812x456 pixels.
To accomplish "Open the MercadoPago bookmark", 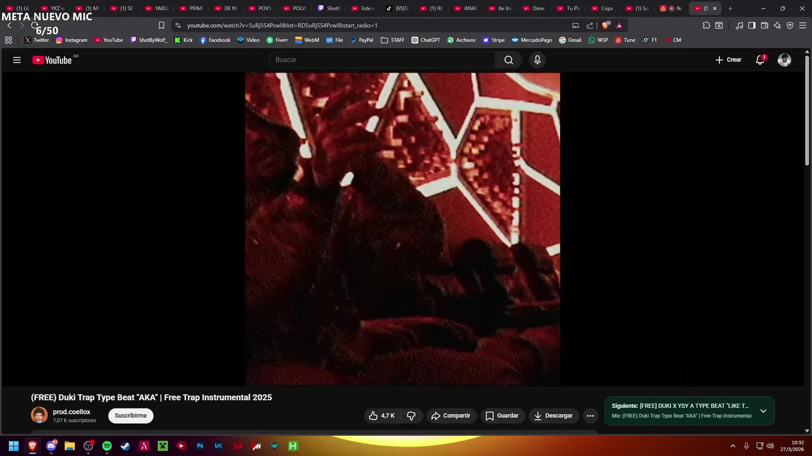I will [x=532, y=40].
